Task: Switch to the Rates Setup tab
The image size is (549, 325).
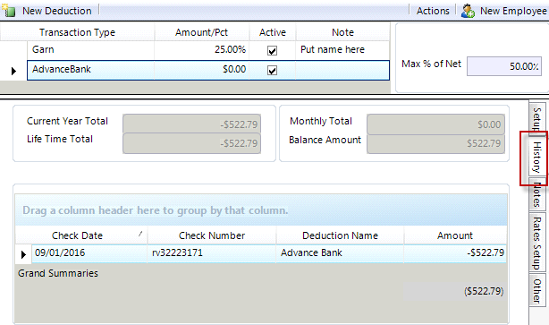Action: 536,243
